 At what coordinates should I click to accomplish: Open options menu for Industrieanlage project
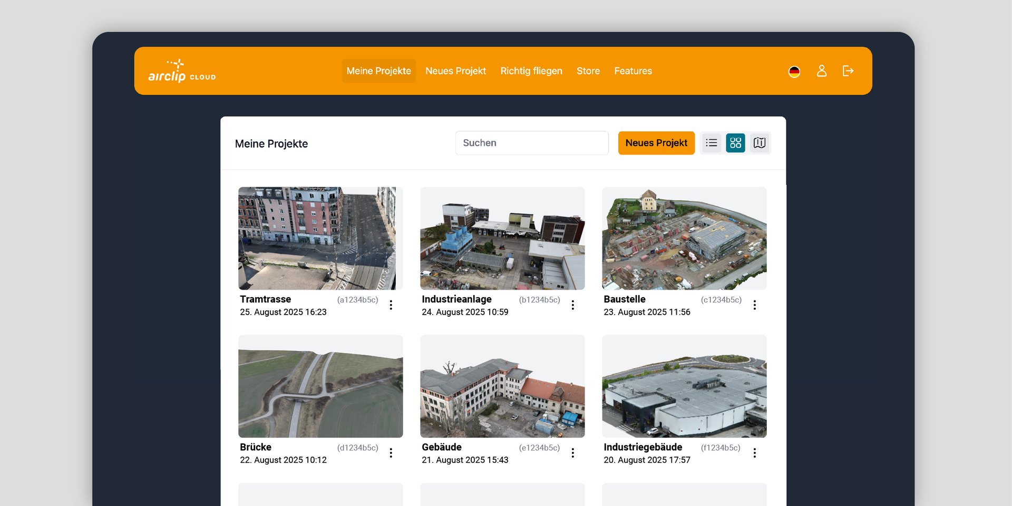click(573, 305)
